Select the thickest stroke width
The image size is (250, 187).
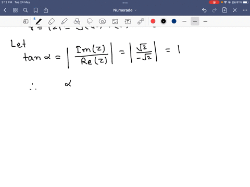tap(205, 21)
